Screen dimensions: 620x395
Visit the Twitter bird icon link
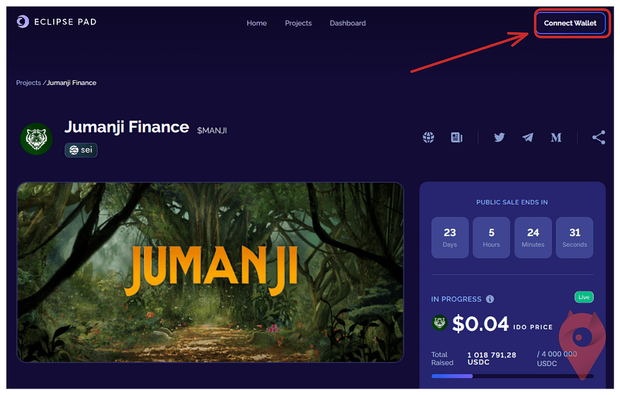499,137
